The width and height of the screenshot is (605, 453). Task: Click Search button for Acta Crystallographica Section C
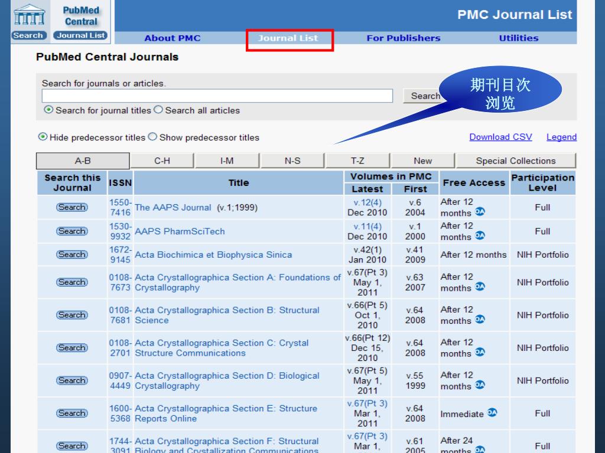tap(72, 348)
